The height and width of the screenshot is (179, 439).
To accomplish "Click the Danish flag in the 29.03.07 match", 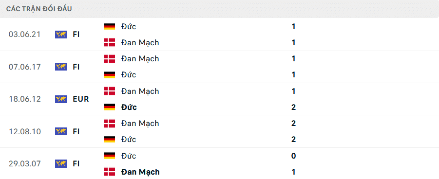I will [x=110, y=171].
